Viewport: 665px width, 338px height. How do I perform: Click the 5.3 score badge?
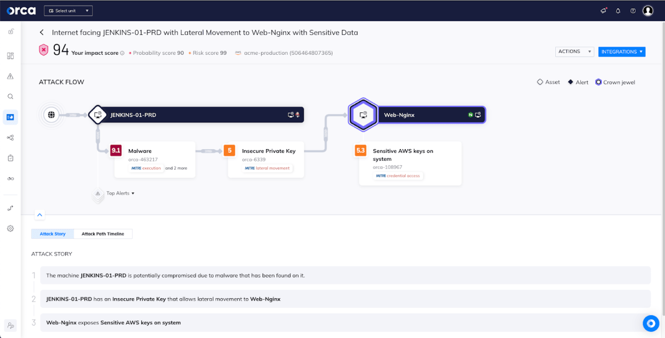coord(361,150)
